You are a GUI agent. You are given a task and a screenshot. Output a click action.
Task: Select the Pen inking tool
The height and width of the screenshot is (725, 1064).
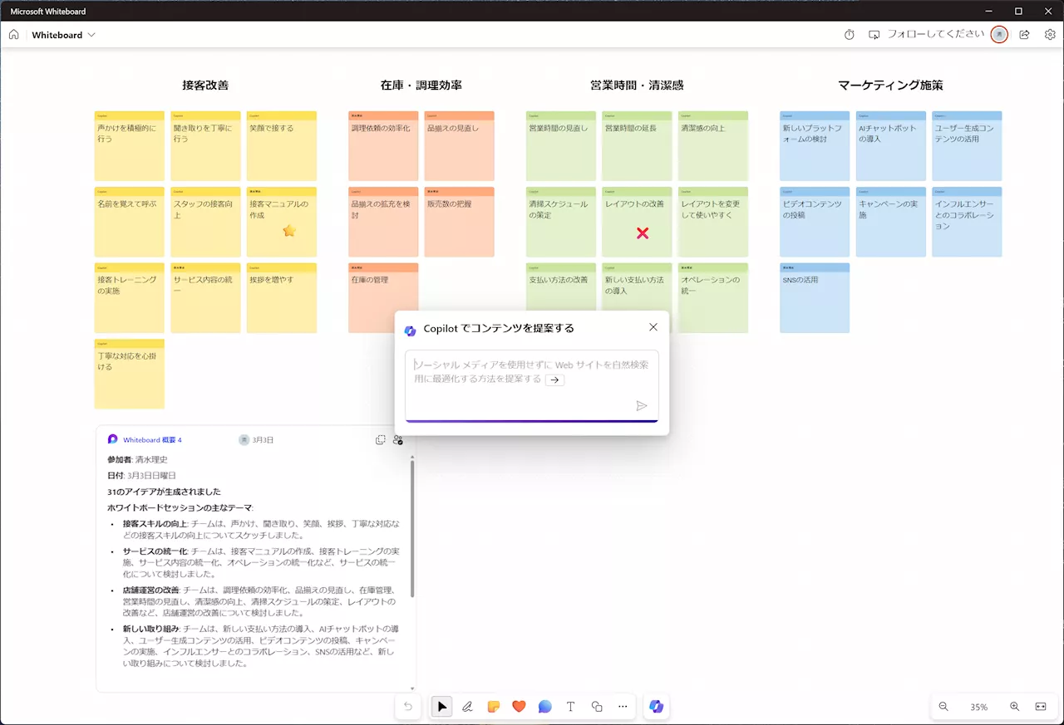coord(467,707)
